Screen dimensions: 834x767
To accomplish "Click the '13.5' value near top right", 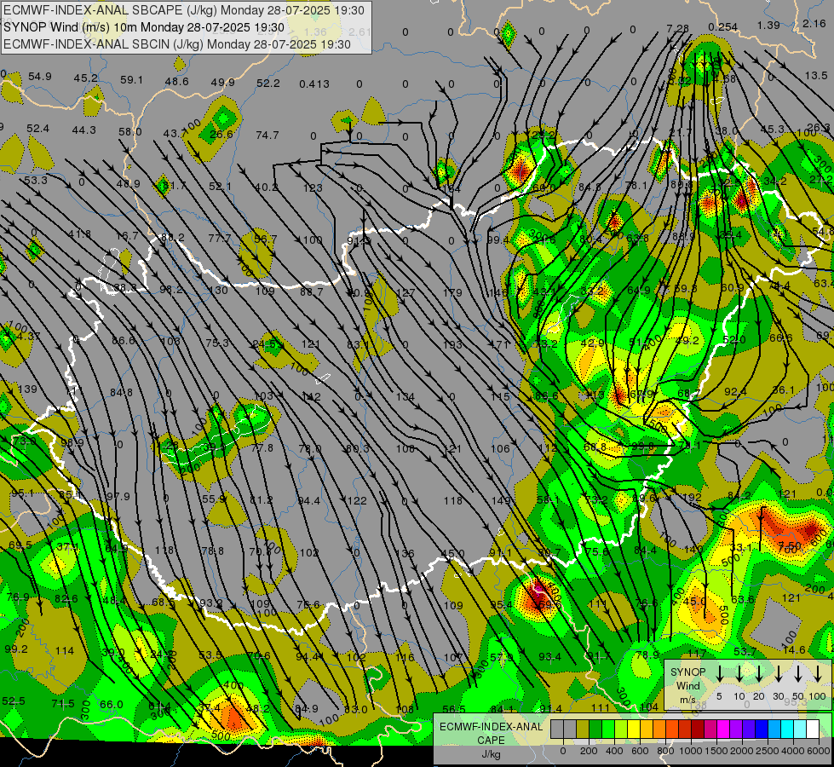I will click(x=816, y=76).
